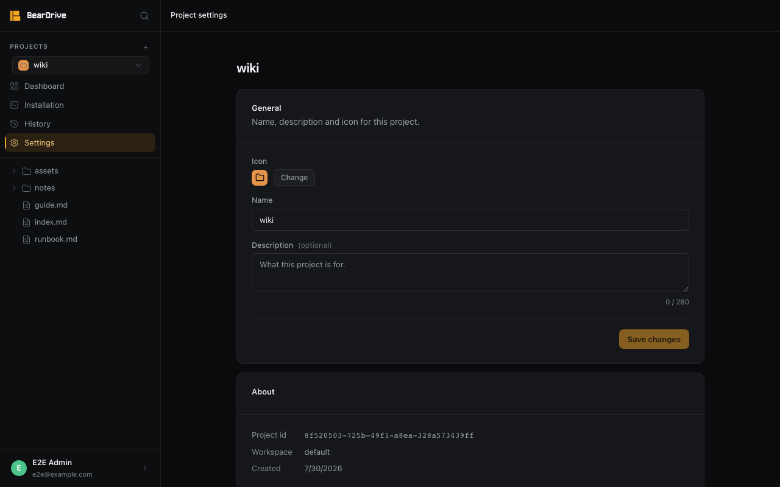
Task: Click the e2e@example.com email text
Action: click(x=62, y=474)
